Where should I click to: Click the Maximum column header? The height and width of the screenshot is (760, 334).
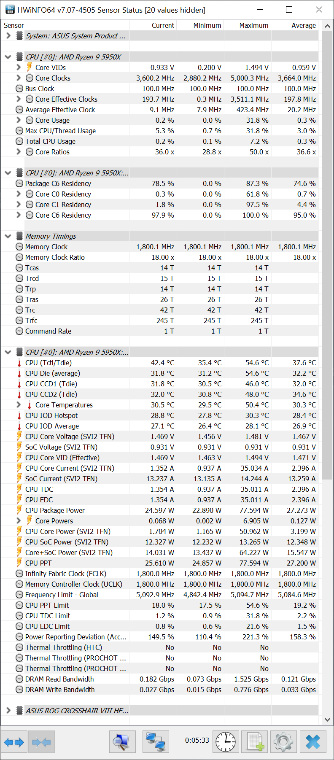click(253, 25)
